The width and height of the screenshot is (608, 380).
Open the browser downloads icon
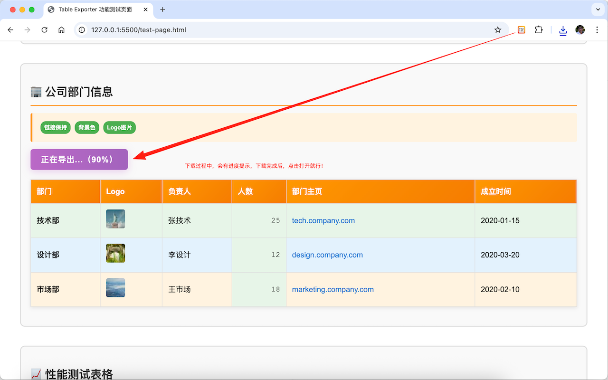click(563, 30)
